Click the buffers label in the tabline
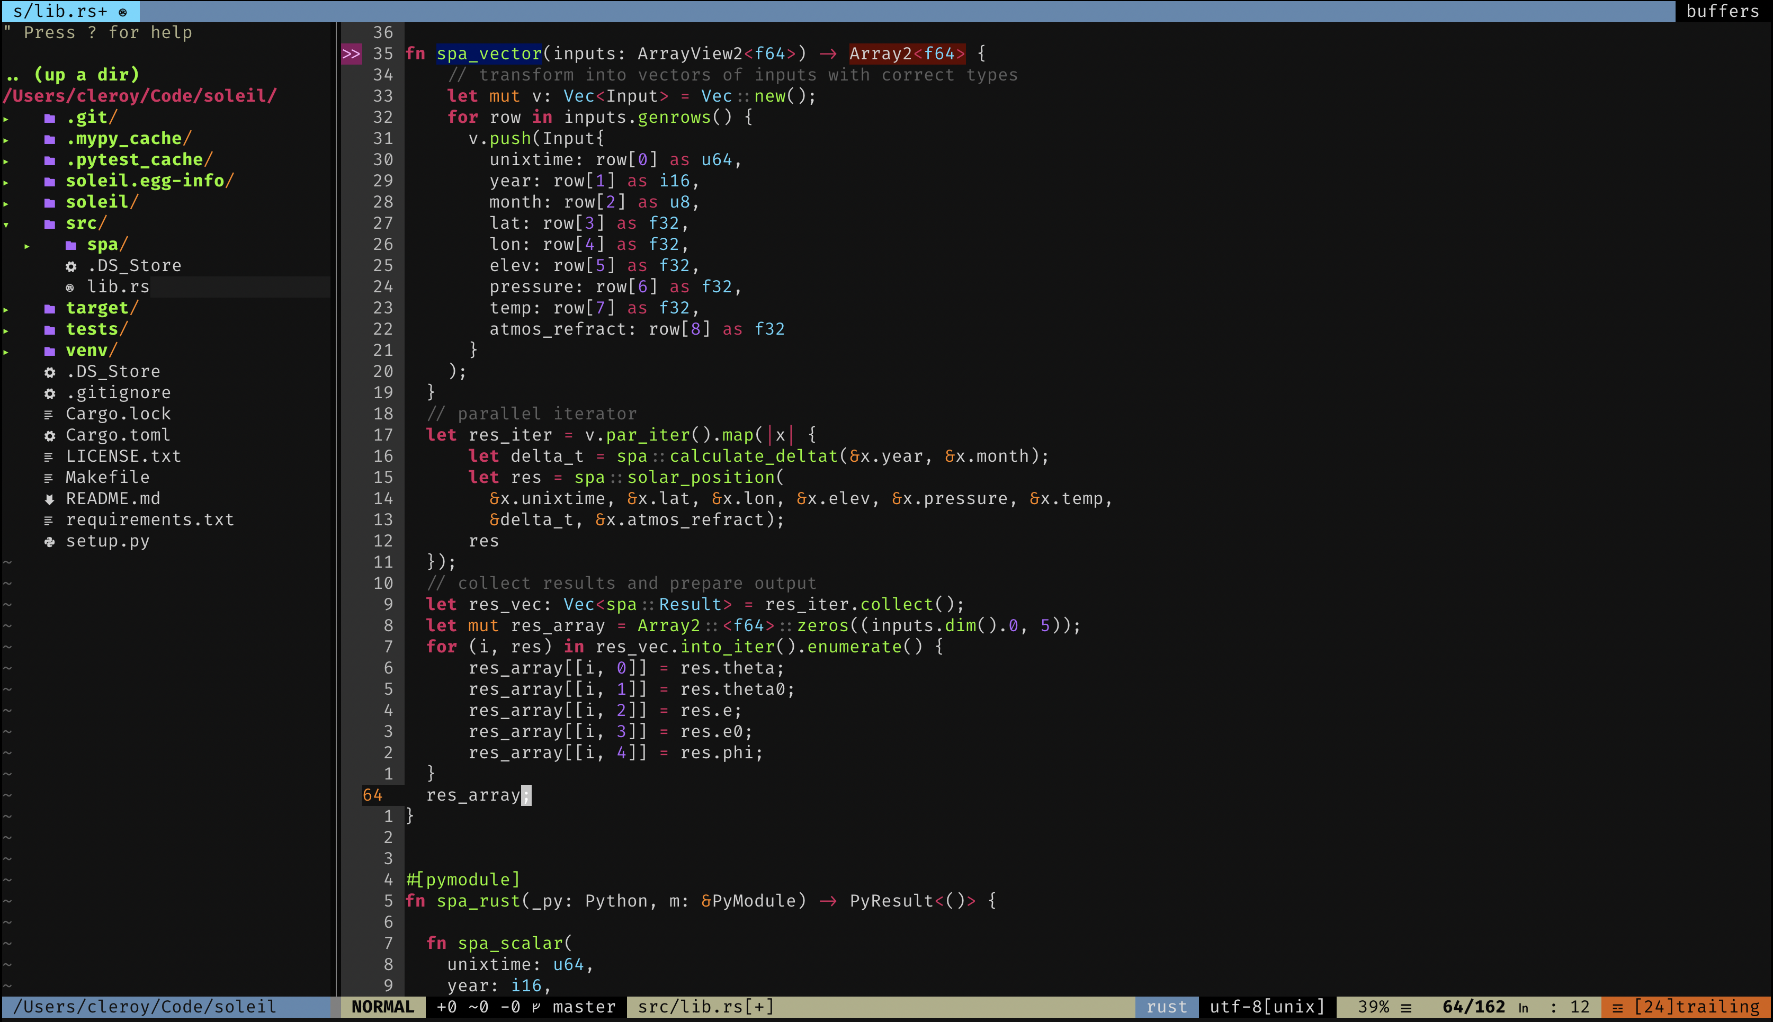The image size is (1773, 1022). pyautogui.click(x=1723, y=11)
